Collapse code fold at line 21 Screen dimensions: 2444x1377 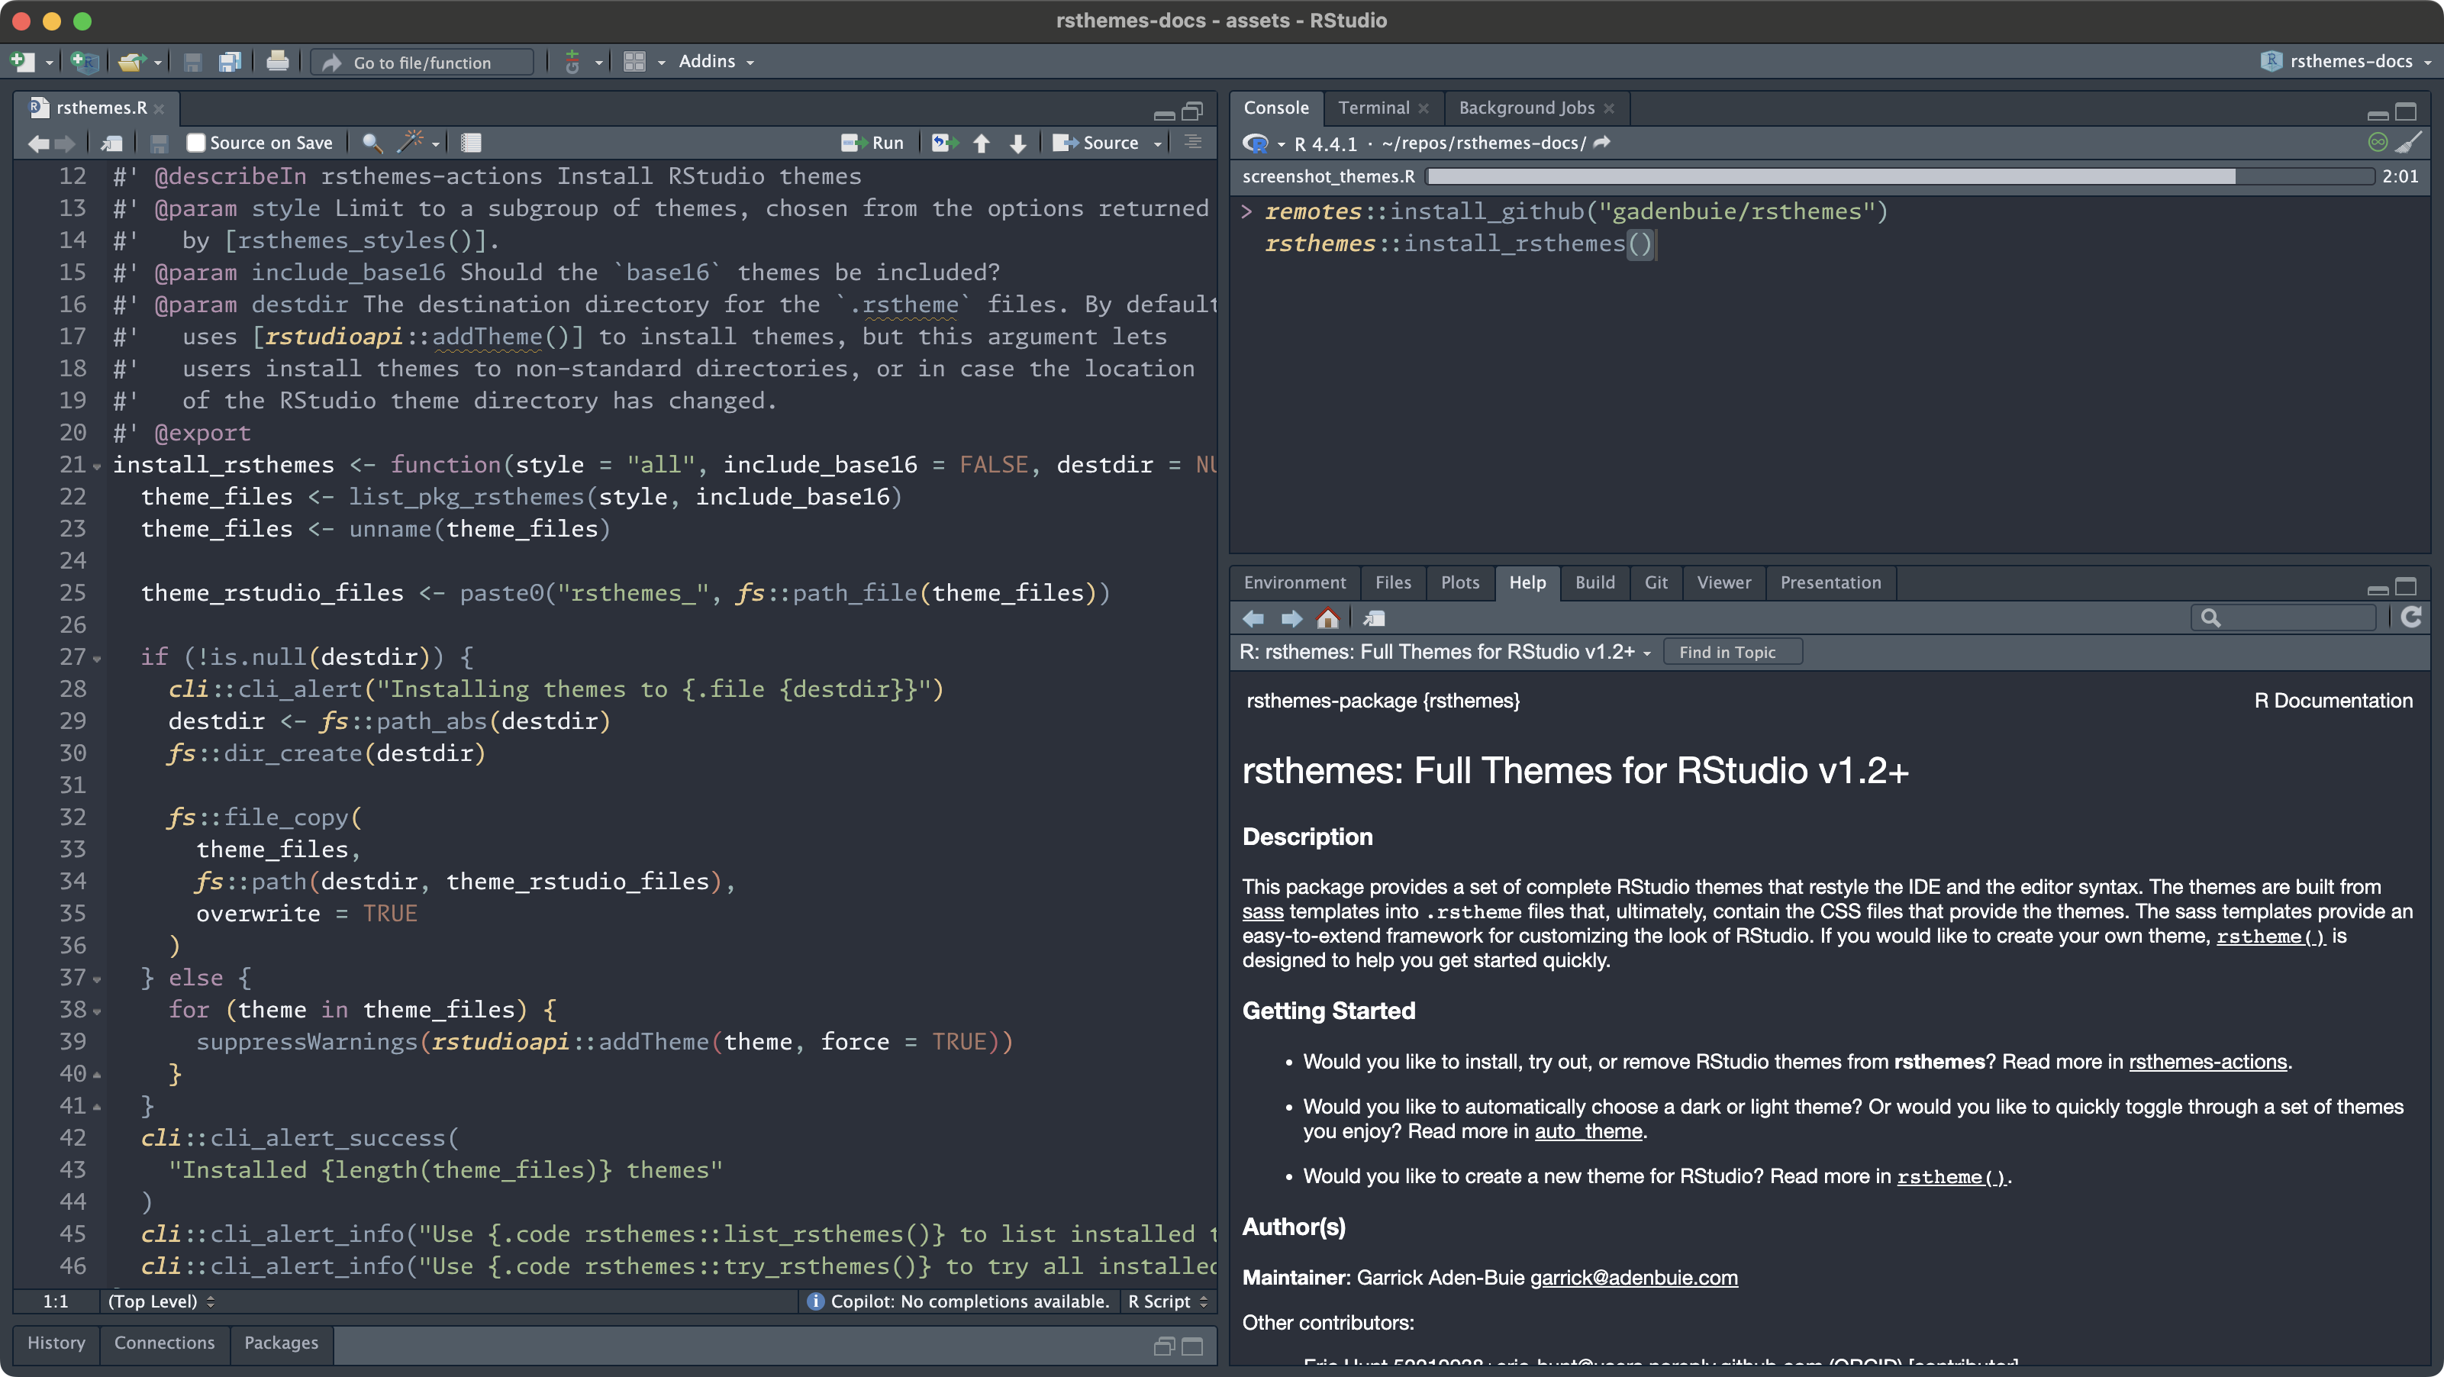click(97, 466)
